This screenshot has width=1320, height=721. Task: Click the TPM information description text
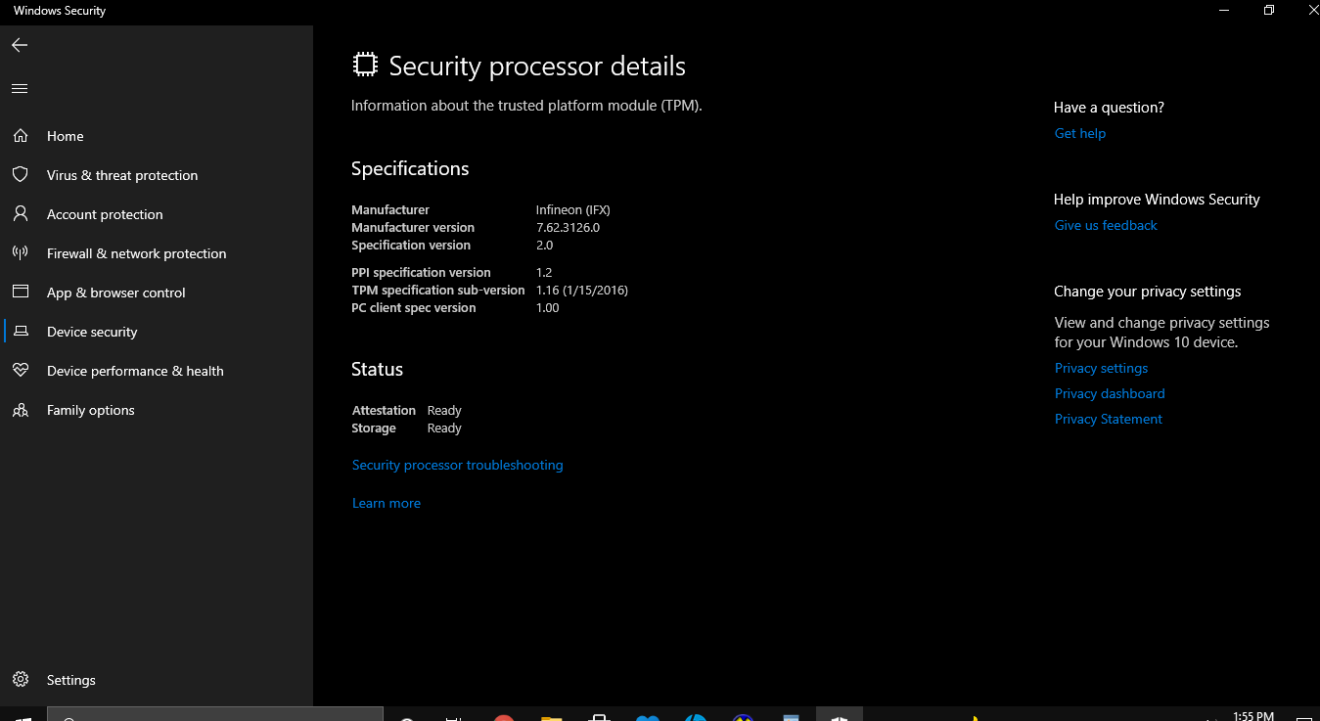tap(526, 106)
